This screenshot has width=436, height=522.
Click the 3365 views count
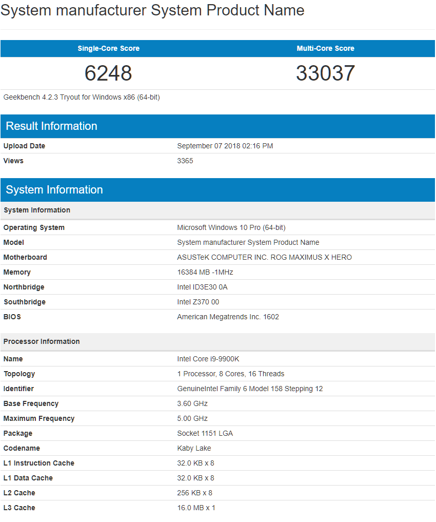[x=185, y=161]
